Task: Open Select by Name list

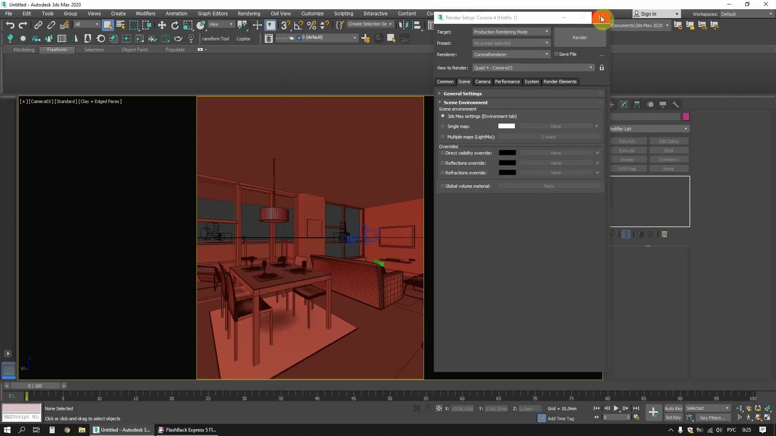Action: (120, 25)
